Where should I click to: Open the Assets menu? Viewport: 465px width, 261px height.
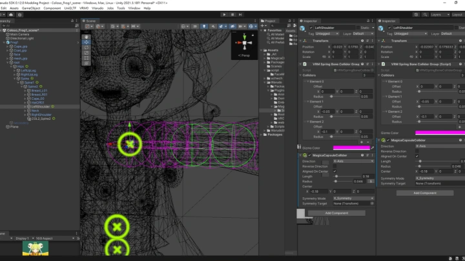pyautogui.click(x=14, y=8)
